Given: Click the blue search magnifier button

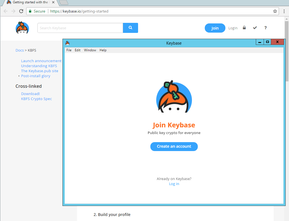Looking at the screenshot, I should click(130, 28).
